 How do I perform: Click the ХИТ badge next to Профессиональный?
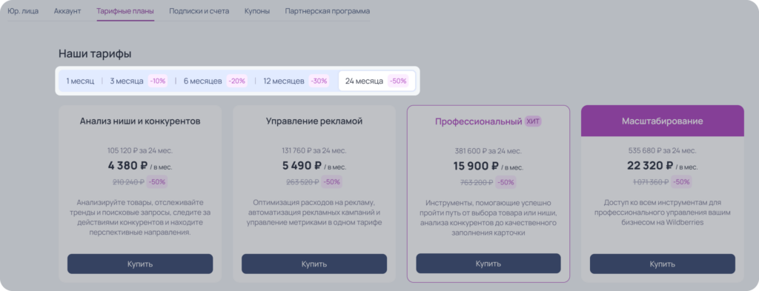point(533,121)
